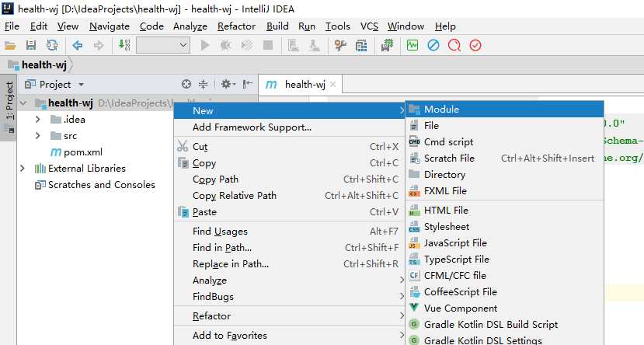Viewport: 644px width, 345px height.
Task: Click the Scroll from Source target icon
Action: pos(186,84)
